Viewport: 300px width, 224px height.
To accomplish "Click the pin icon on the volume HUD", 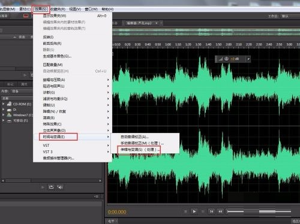I will click(x=248, y=59).
